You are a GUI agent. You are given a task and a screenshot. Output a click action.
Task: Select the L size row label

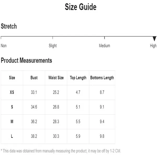click(12, 136)
